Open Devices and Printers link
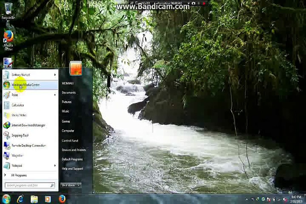The width and height of the screenshot is (306, 204). click(74, 150)
